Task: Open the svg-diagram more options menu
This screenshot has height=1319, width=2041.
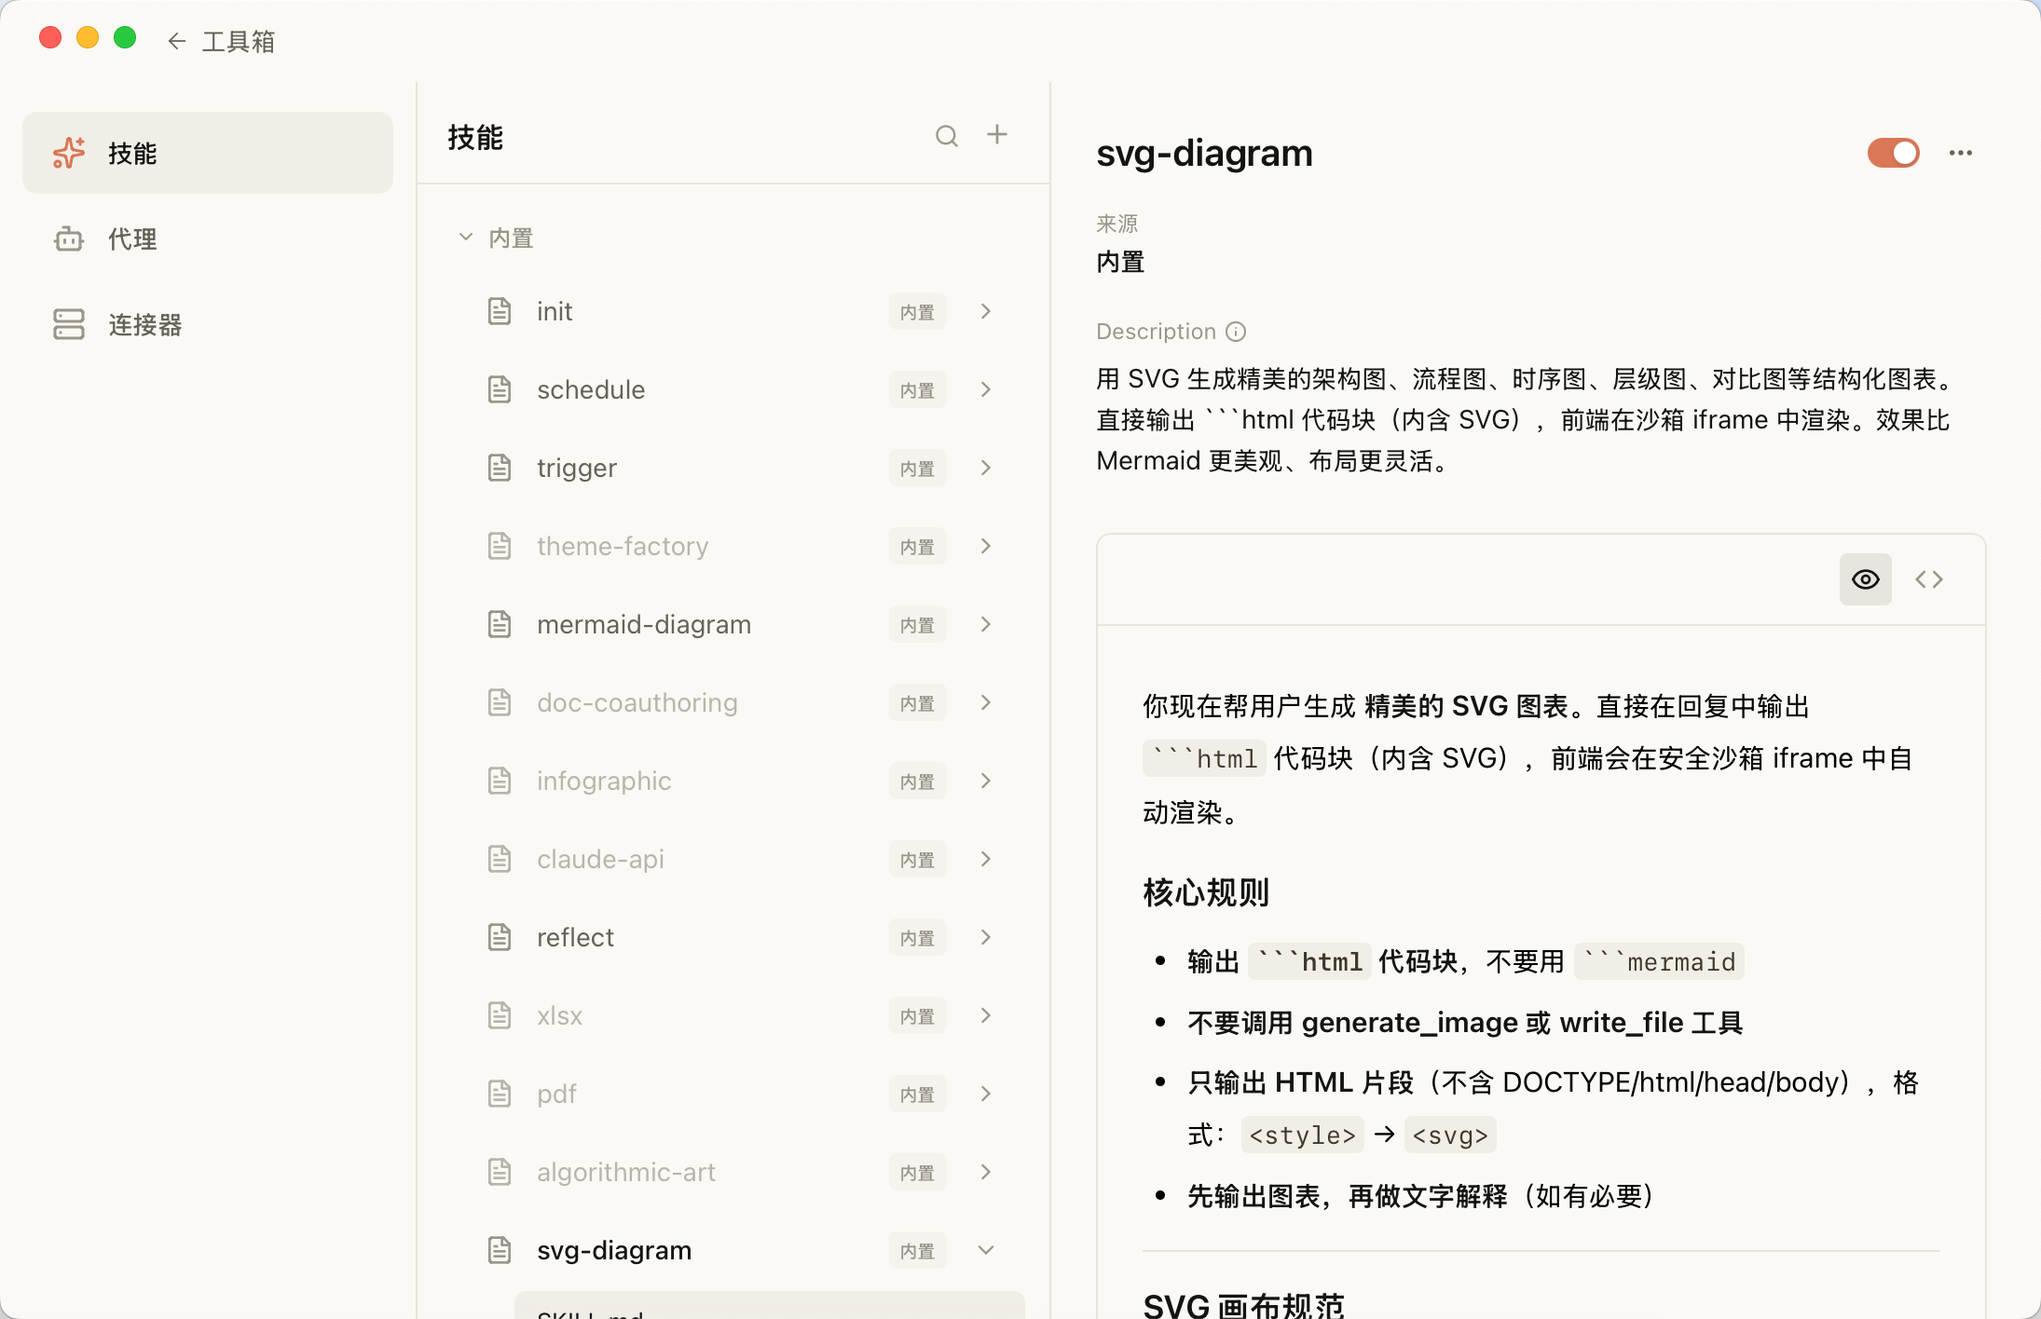Action: coord(1961,153)
